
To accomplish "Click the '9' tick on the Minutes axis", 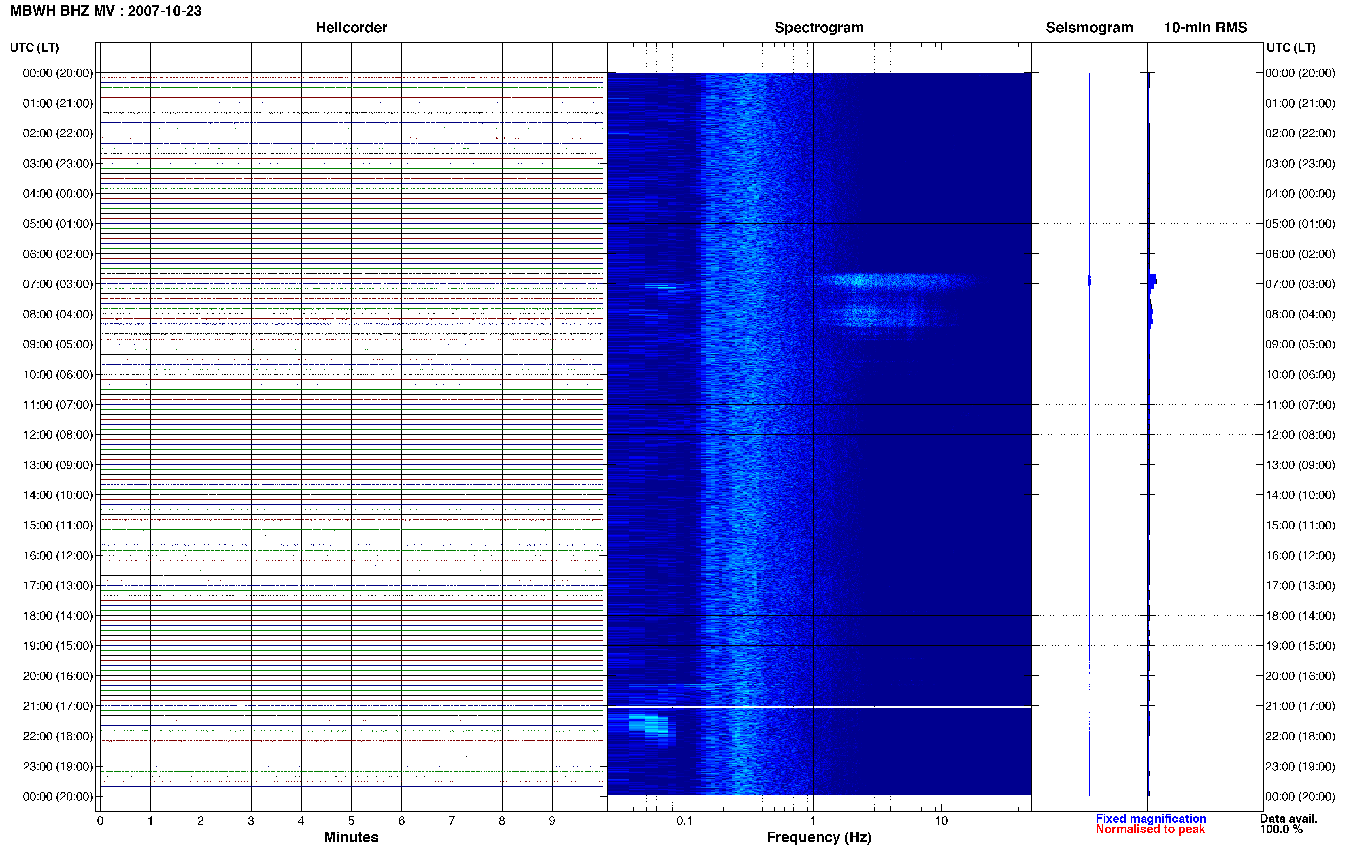I will pos(552,821).
